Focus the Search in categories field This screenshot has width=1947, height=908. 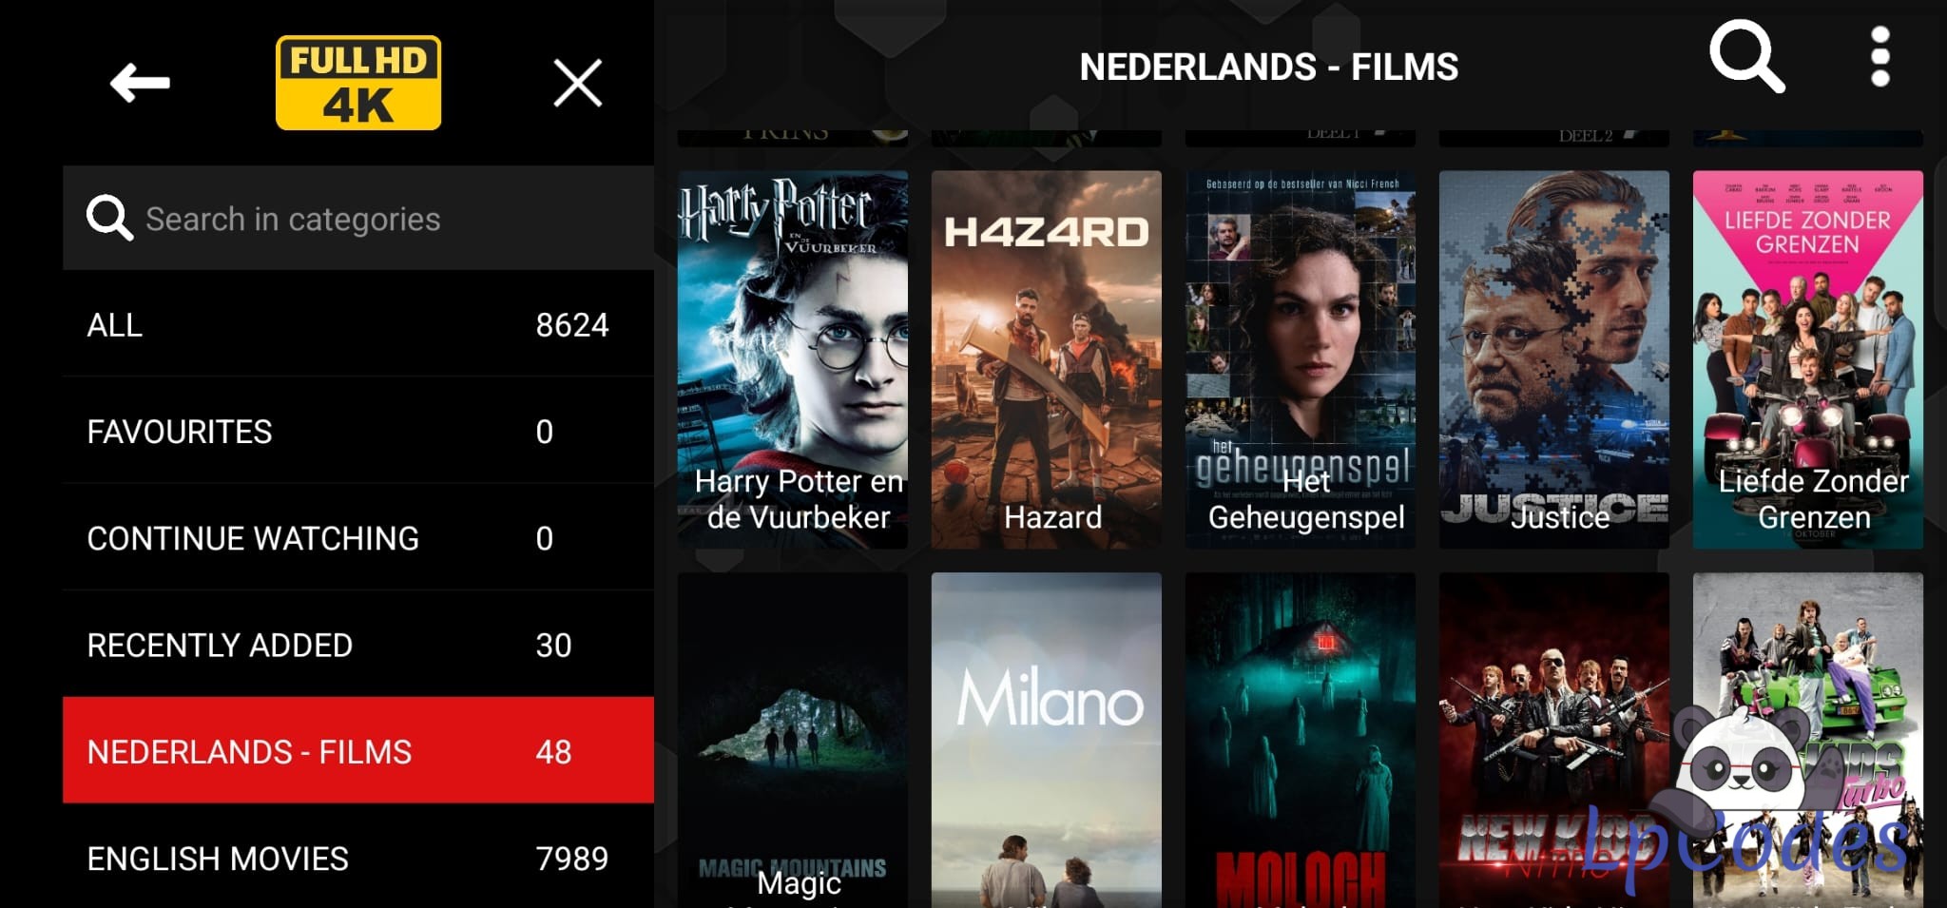[358, 219]
